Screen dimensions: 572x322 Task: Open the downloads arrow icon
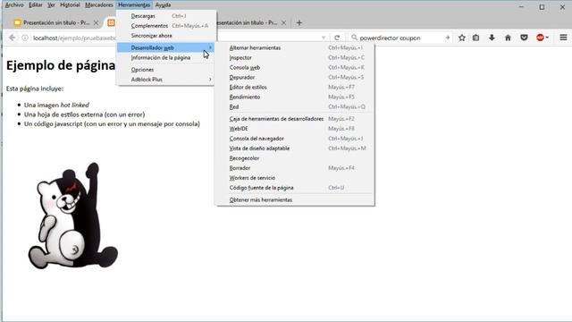point(492,38)
